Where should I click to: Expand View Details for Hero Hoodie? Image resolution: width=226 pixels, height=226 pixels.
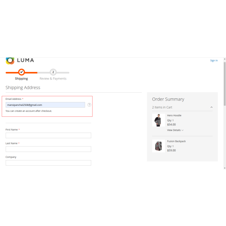tap(175, 130)
